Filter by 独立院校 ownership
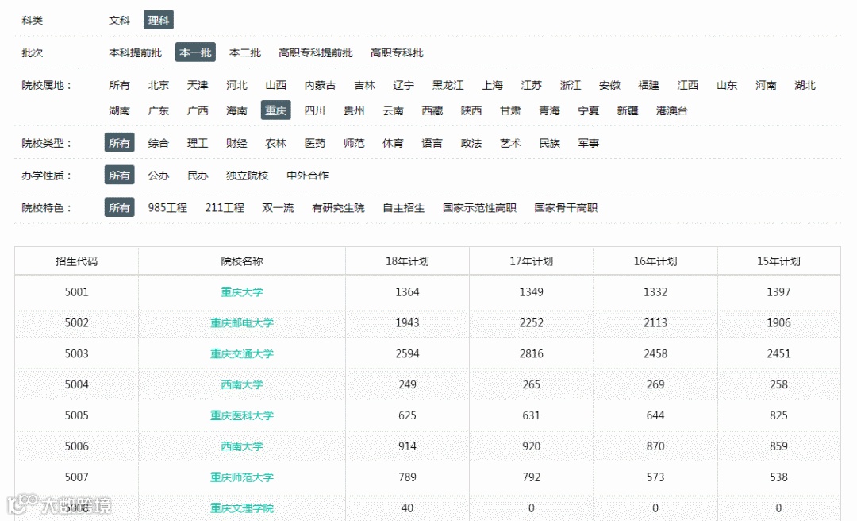 click(247, 176)
